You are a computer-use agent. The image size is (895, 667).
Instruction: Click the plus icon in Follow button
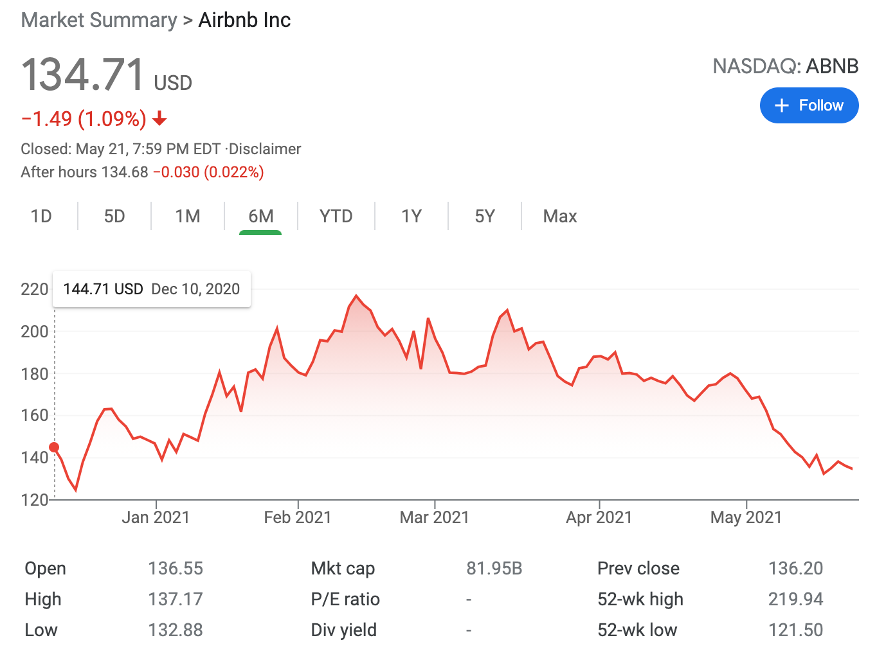pyautogui.click(x=782, y=105)
